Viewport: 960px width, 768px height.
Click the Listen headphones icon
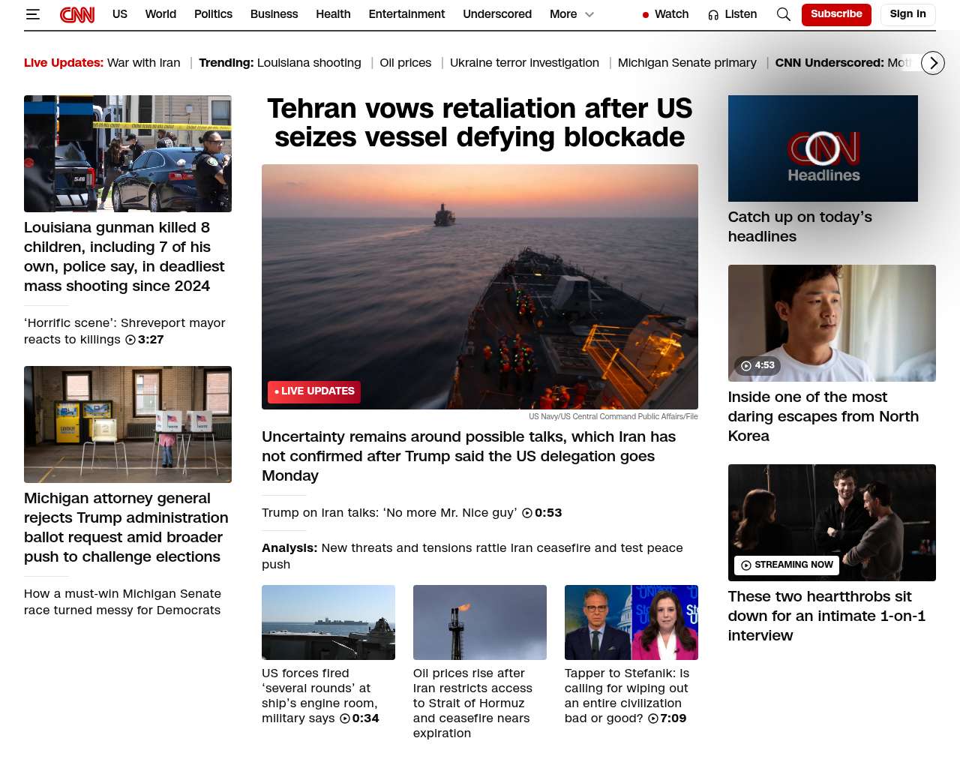pos(713,15)
